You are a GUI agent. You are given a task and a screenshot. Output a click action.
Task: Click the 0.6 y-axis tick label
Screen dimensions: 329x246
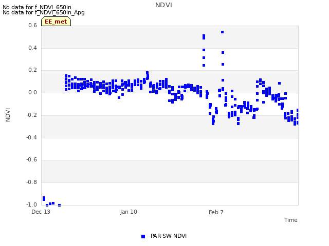(x=32, y=25)
